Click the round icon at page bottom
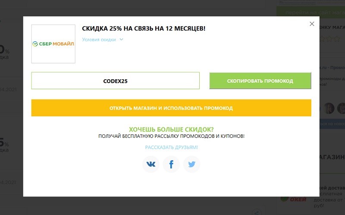Screen dimensions: 345x215 click(x=257, y=212)
